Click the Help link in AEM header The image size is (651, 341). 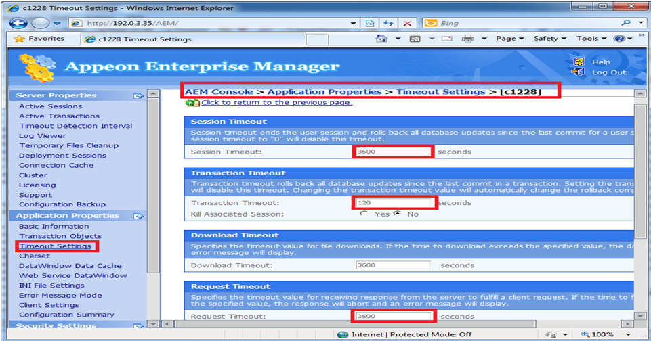coord(601,62)
